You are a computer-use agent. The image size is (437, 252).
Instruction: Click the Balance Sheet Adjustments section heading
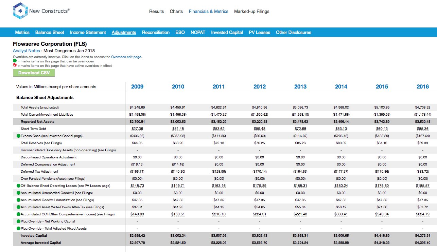45,98
